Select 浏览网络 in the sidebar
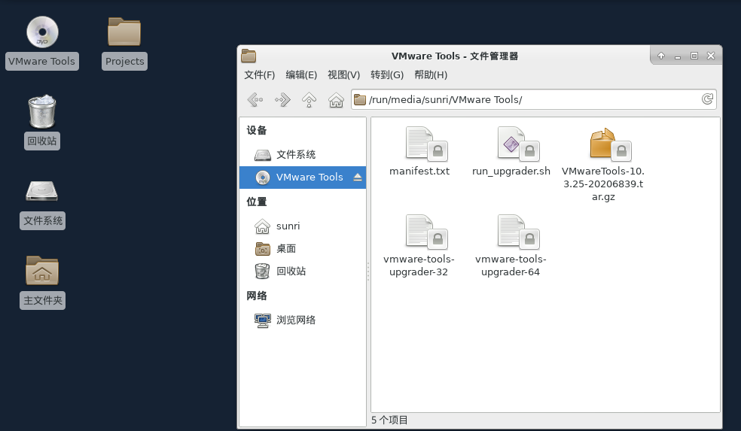The height and width of the screenshot is (431, 741). click(295, 320)
